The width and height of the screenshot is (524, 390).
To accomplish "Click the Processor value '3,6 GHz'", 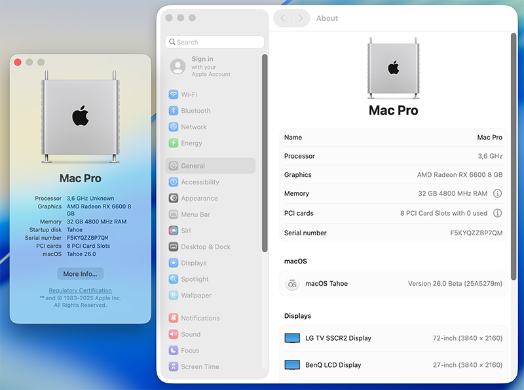I will (490, 156).
